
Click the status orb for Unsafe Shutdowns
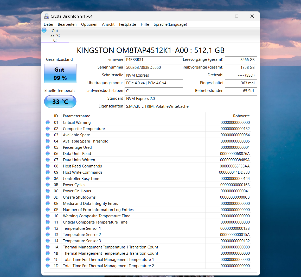[x=48, y=197]
